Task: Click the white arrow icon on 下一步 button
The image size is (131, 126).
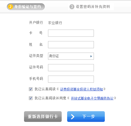Action: [73, 117]
